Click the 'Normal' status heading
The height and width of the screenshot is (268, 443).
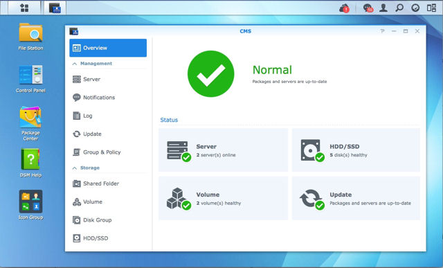tap(272, 70)
